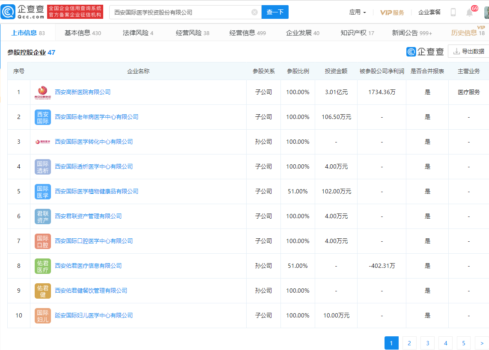Click the 君联资产 logo tile

43,217
